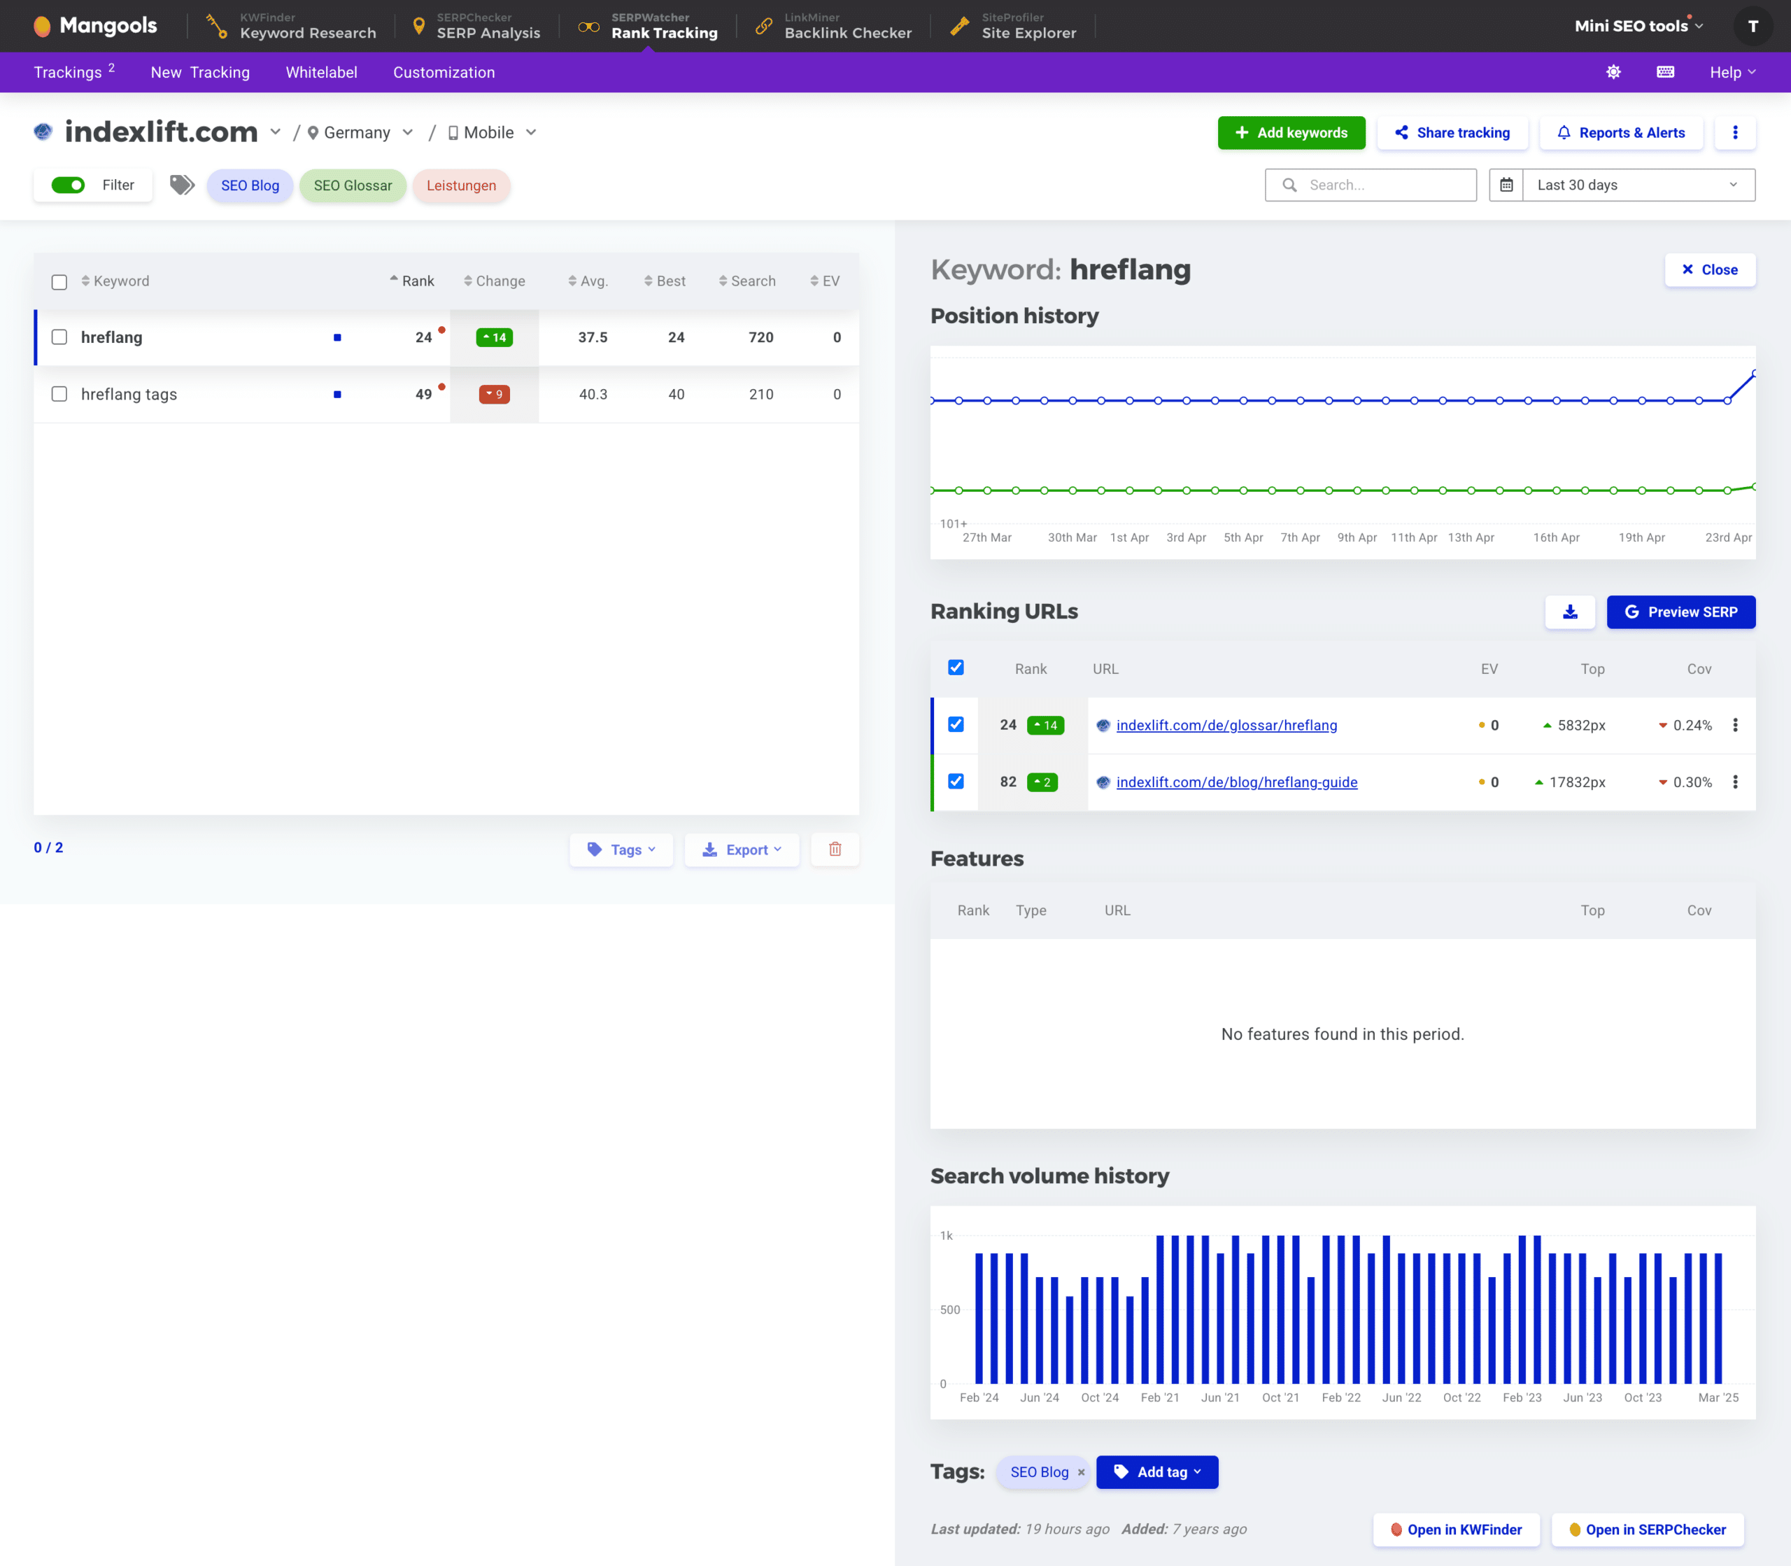The width and height of the screenshot is (1791, 1566).
Task: Open Last 30 days date range dropdown
Action: [x=1639, y=185]
